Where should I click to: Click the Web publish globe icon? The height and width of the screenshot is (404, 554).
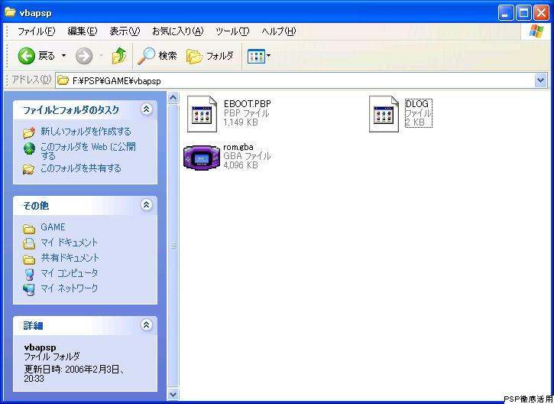29,148
